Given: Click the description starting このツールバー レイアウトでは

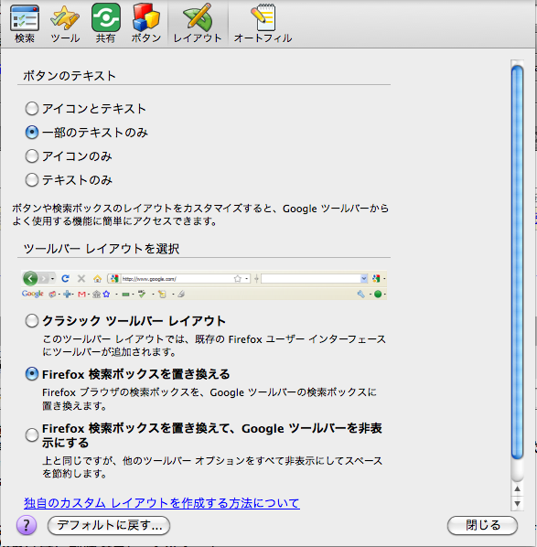Looking at the screenshot, I should 214,346.
